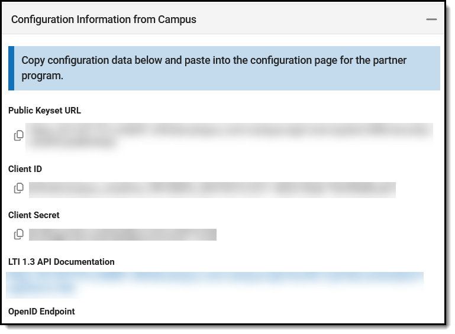Copy the Client ID value

(19, 189)
